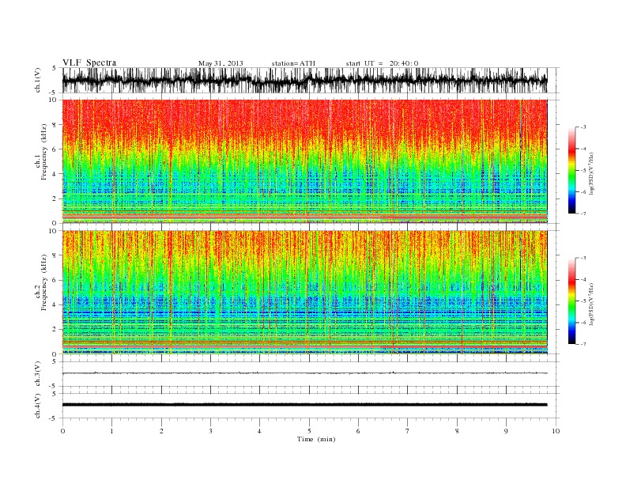The height and width of the screenshot is (484, 626).
Task: Click the "VLF Spectra" plot title
Action: pyautogui.click(x=89, y=62)
